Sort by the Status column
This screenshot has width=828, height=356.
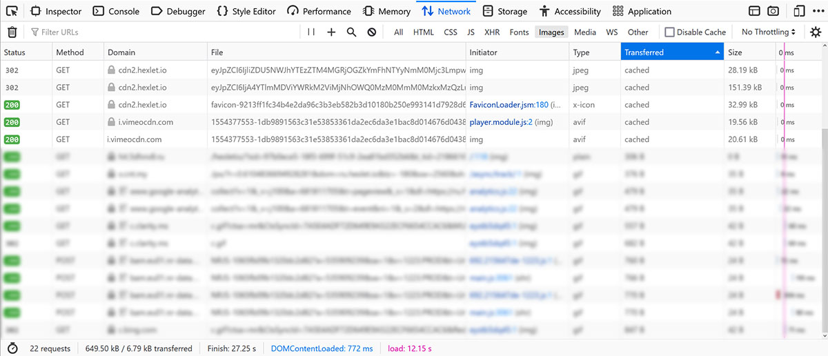pyautogui.click(x=26, y=52)
